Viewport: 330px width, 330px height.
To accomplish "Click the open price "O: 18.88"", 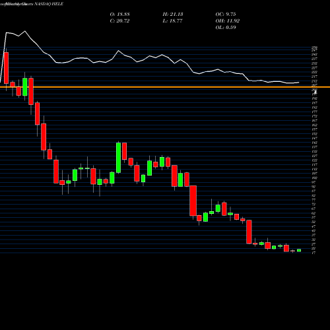I will [x=119, y=15].
